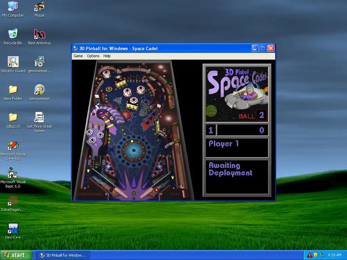Open the Help menu
347x260 pixels.
point(107,56)
